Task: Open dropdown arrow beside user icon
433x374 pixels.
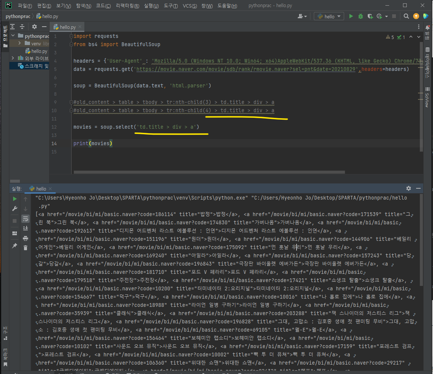Action: 306,16
